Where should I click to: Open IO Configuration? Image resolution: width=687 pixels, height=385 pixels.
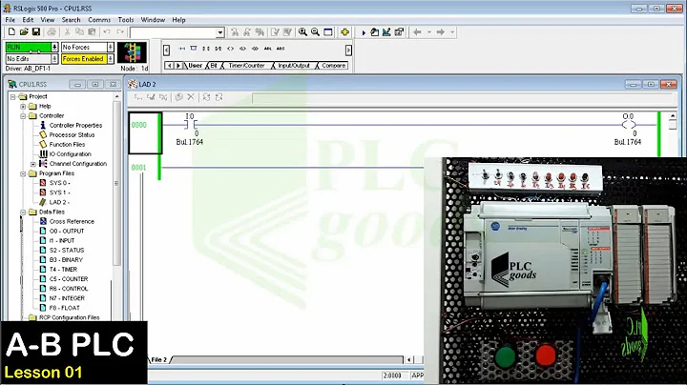click(x=70, y=154)
